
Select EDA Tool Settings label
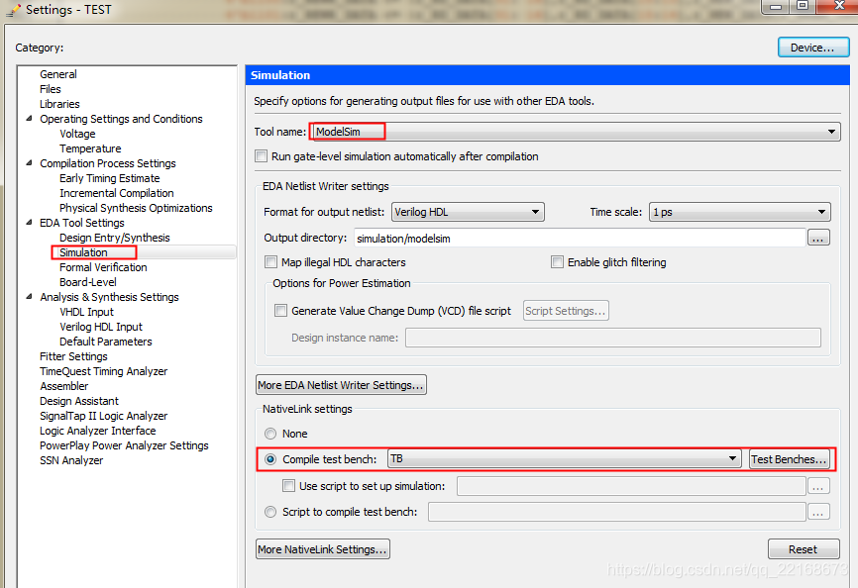81,223
